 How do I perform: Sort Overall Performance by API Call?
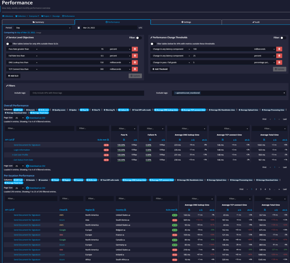[9, 140]
